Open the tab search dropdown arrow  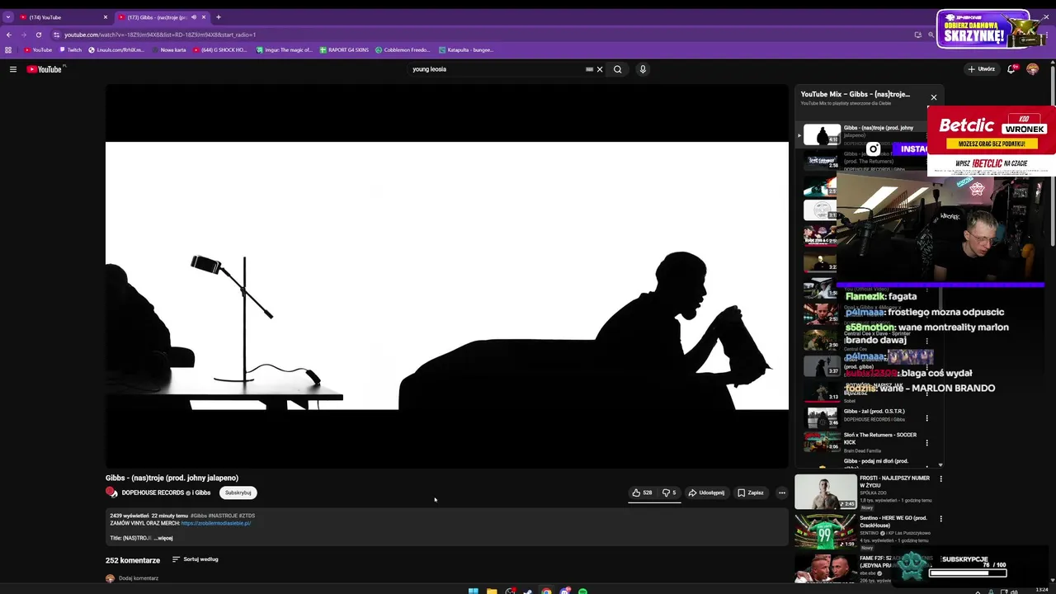[7, 17]
